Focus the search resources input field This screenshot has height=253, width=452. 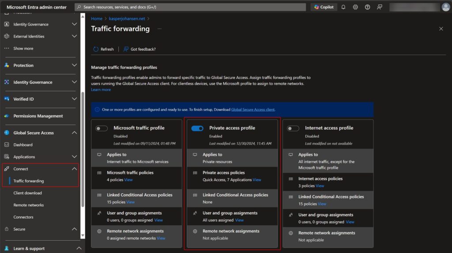tap(190, 7)
